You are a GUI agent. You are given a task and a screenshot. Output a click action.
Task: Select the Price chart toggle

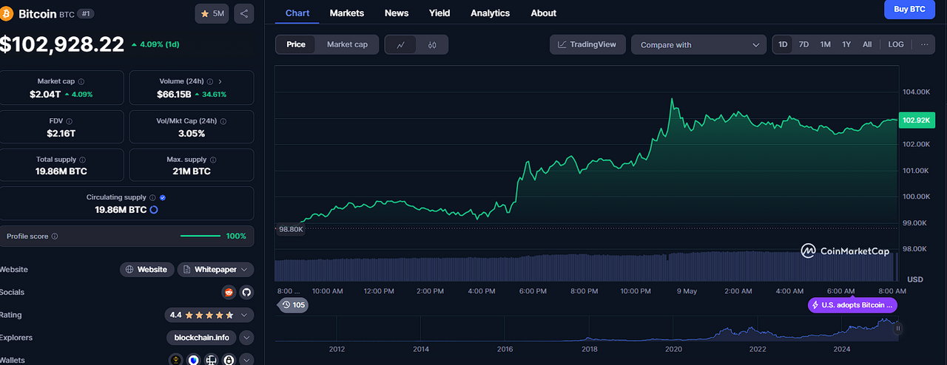coord(296,44)
